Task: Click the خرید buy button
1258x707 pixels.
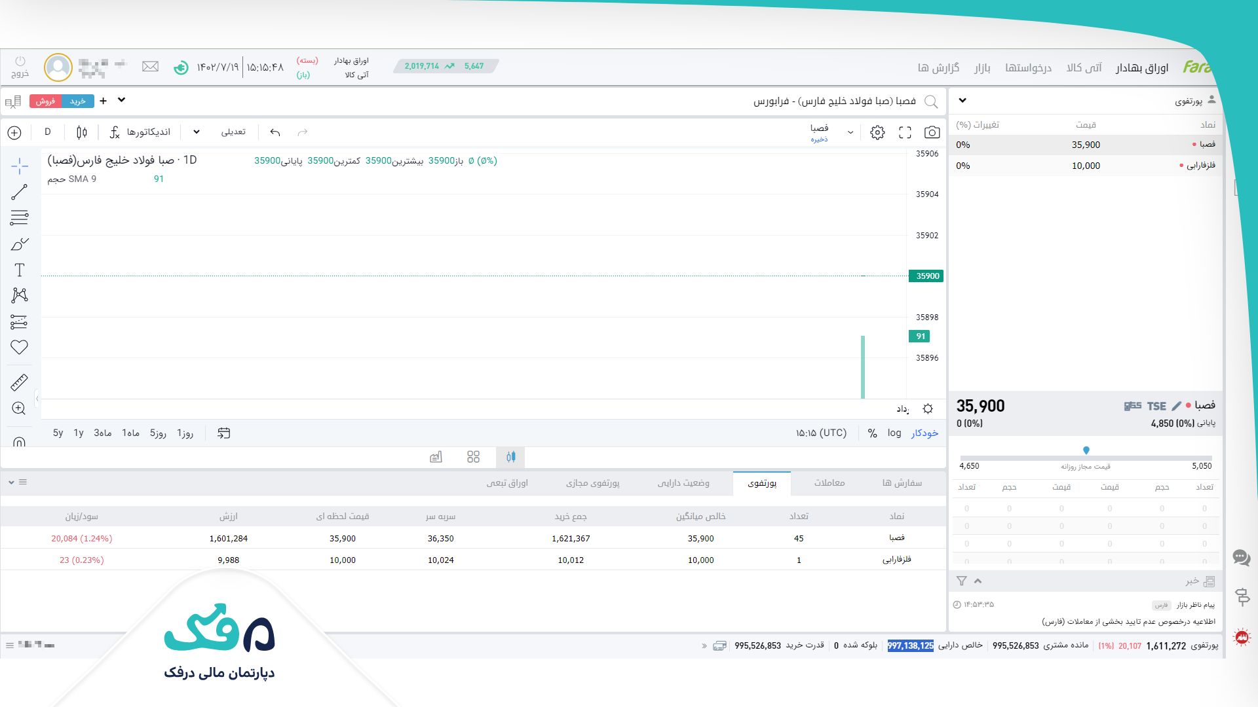Action: (x=79, y=101)
